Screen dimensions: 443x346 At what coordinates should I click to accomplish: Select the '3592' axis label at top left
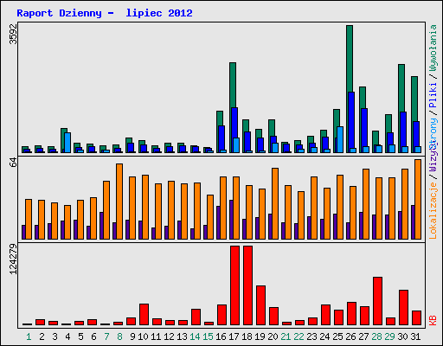13,34
